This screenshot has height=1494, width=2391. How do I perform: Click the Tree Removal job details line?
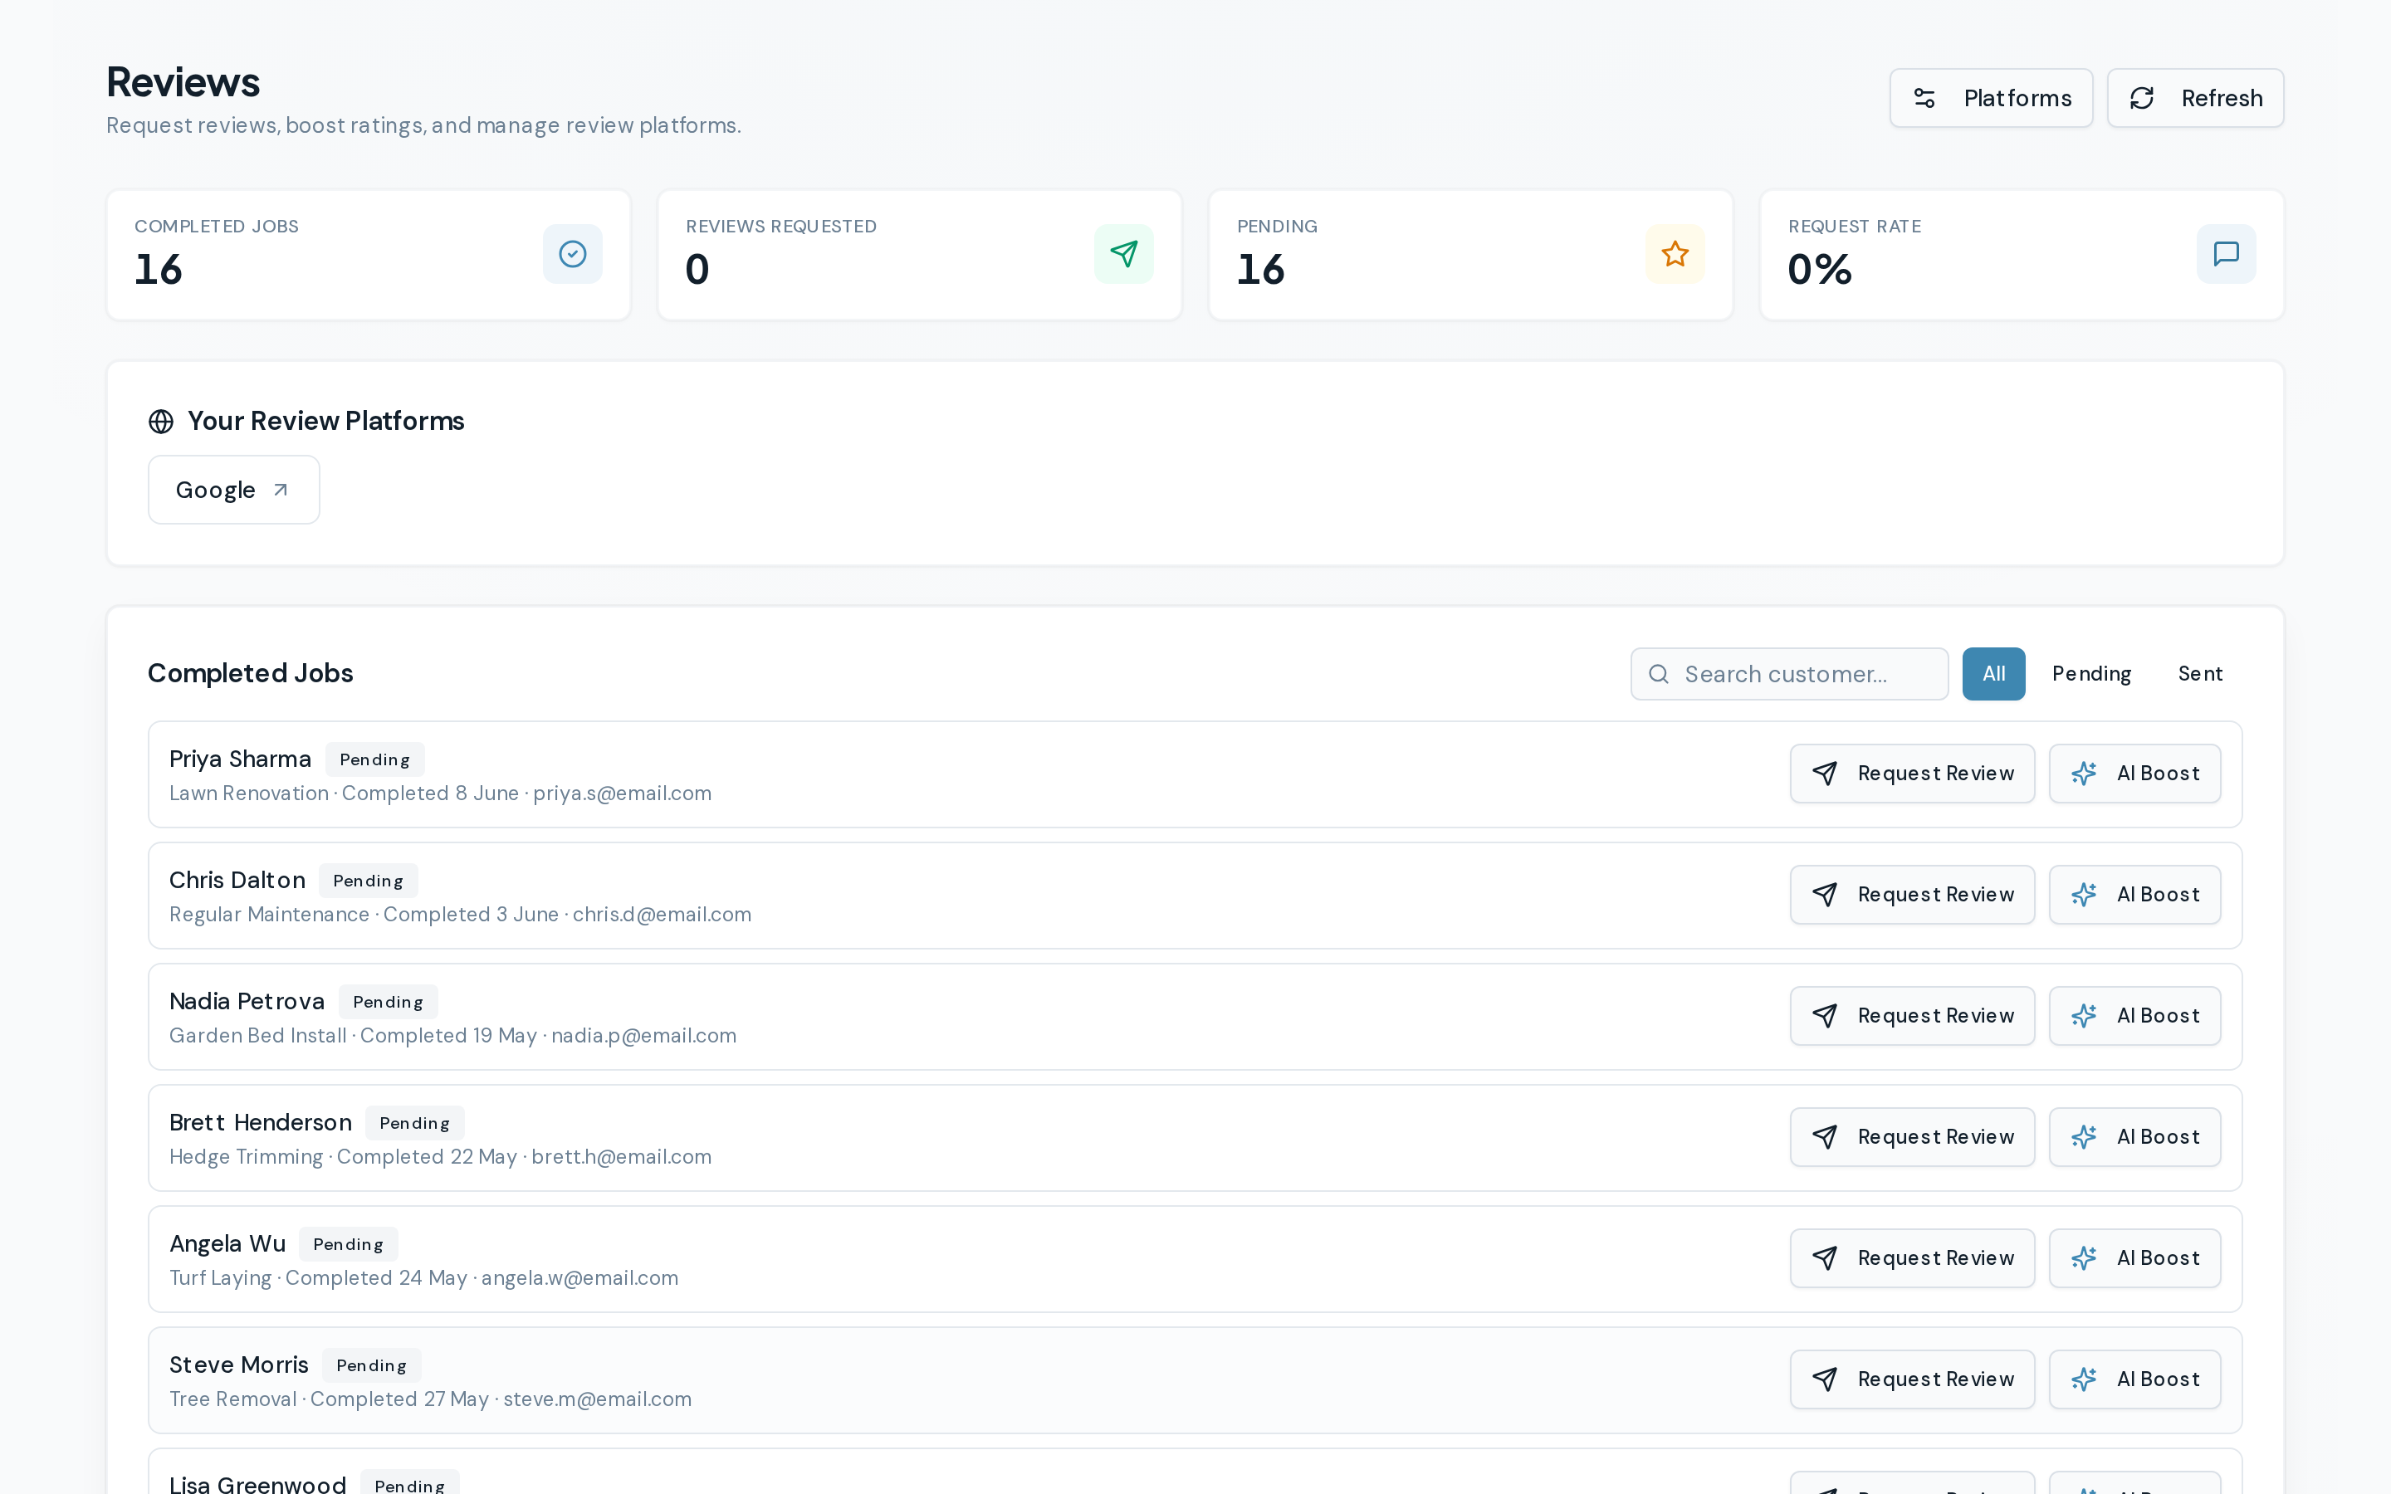pos(431,1399)
